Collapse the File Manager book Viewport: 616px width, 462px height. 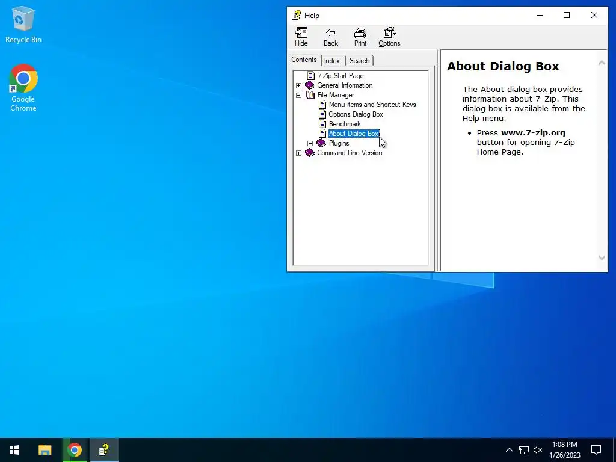[298, 95]
